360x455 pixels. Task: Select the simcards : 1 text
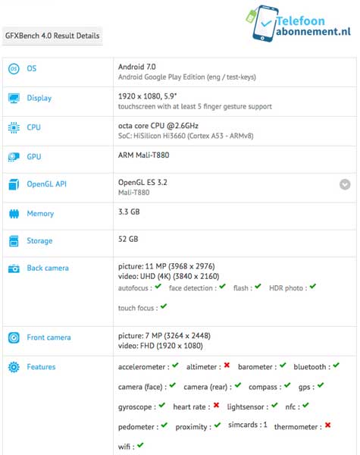[247, 425]
